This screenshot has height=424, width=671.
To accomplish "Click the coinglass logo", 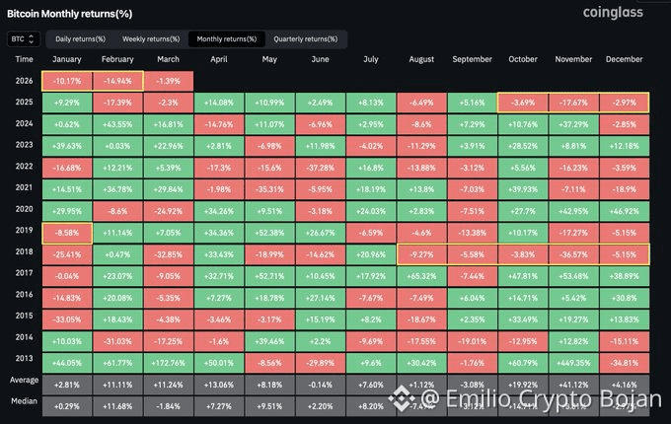I will coord(613,13).
